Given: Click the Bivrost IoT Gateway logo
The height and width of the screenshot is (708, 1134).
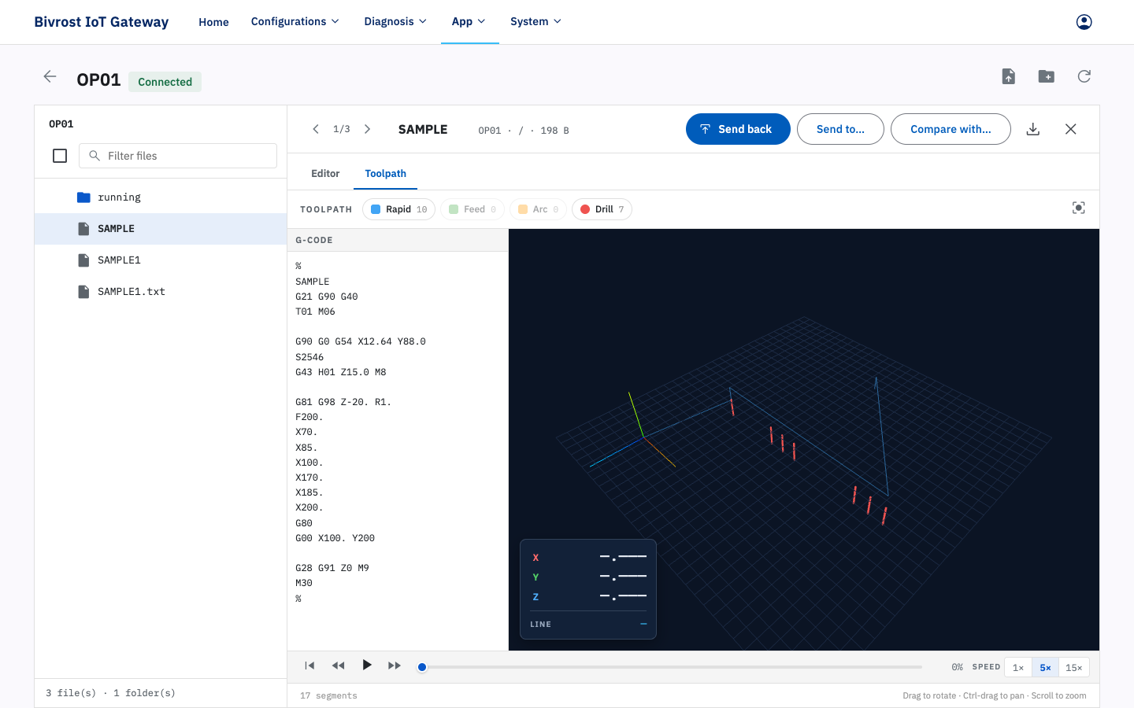Looking at the screenshot, I should tap(102, 22).
